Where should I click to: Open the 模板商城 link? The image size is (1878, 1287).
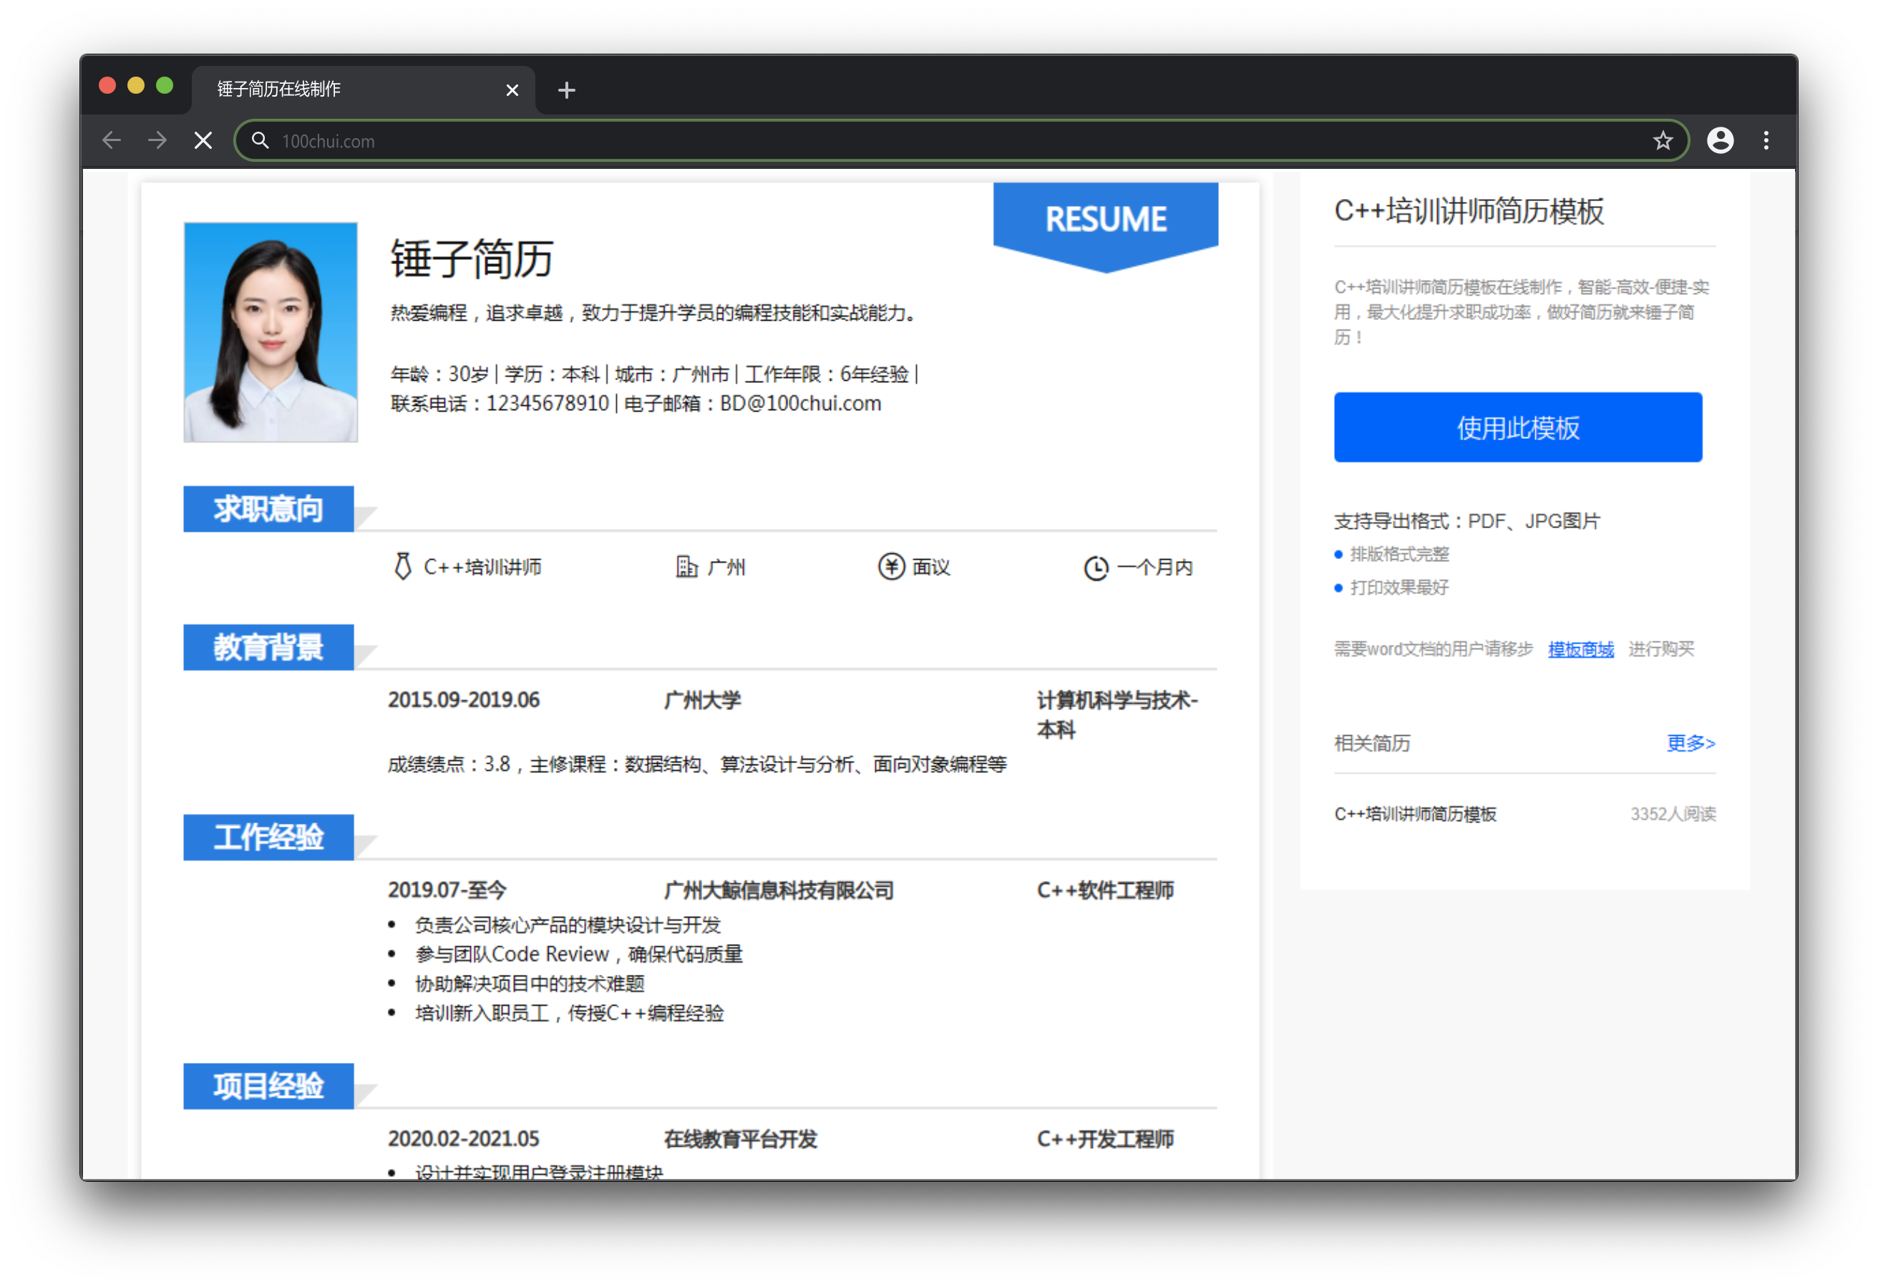click(1580, 649)
